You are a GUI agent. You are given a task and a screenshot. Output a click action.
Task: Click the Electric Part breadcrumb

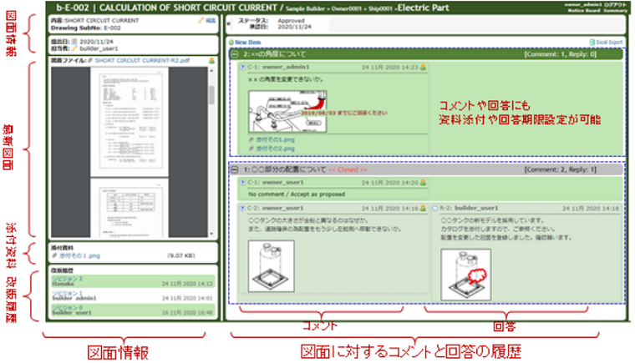tap(424, 8)
